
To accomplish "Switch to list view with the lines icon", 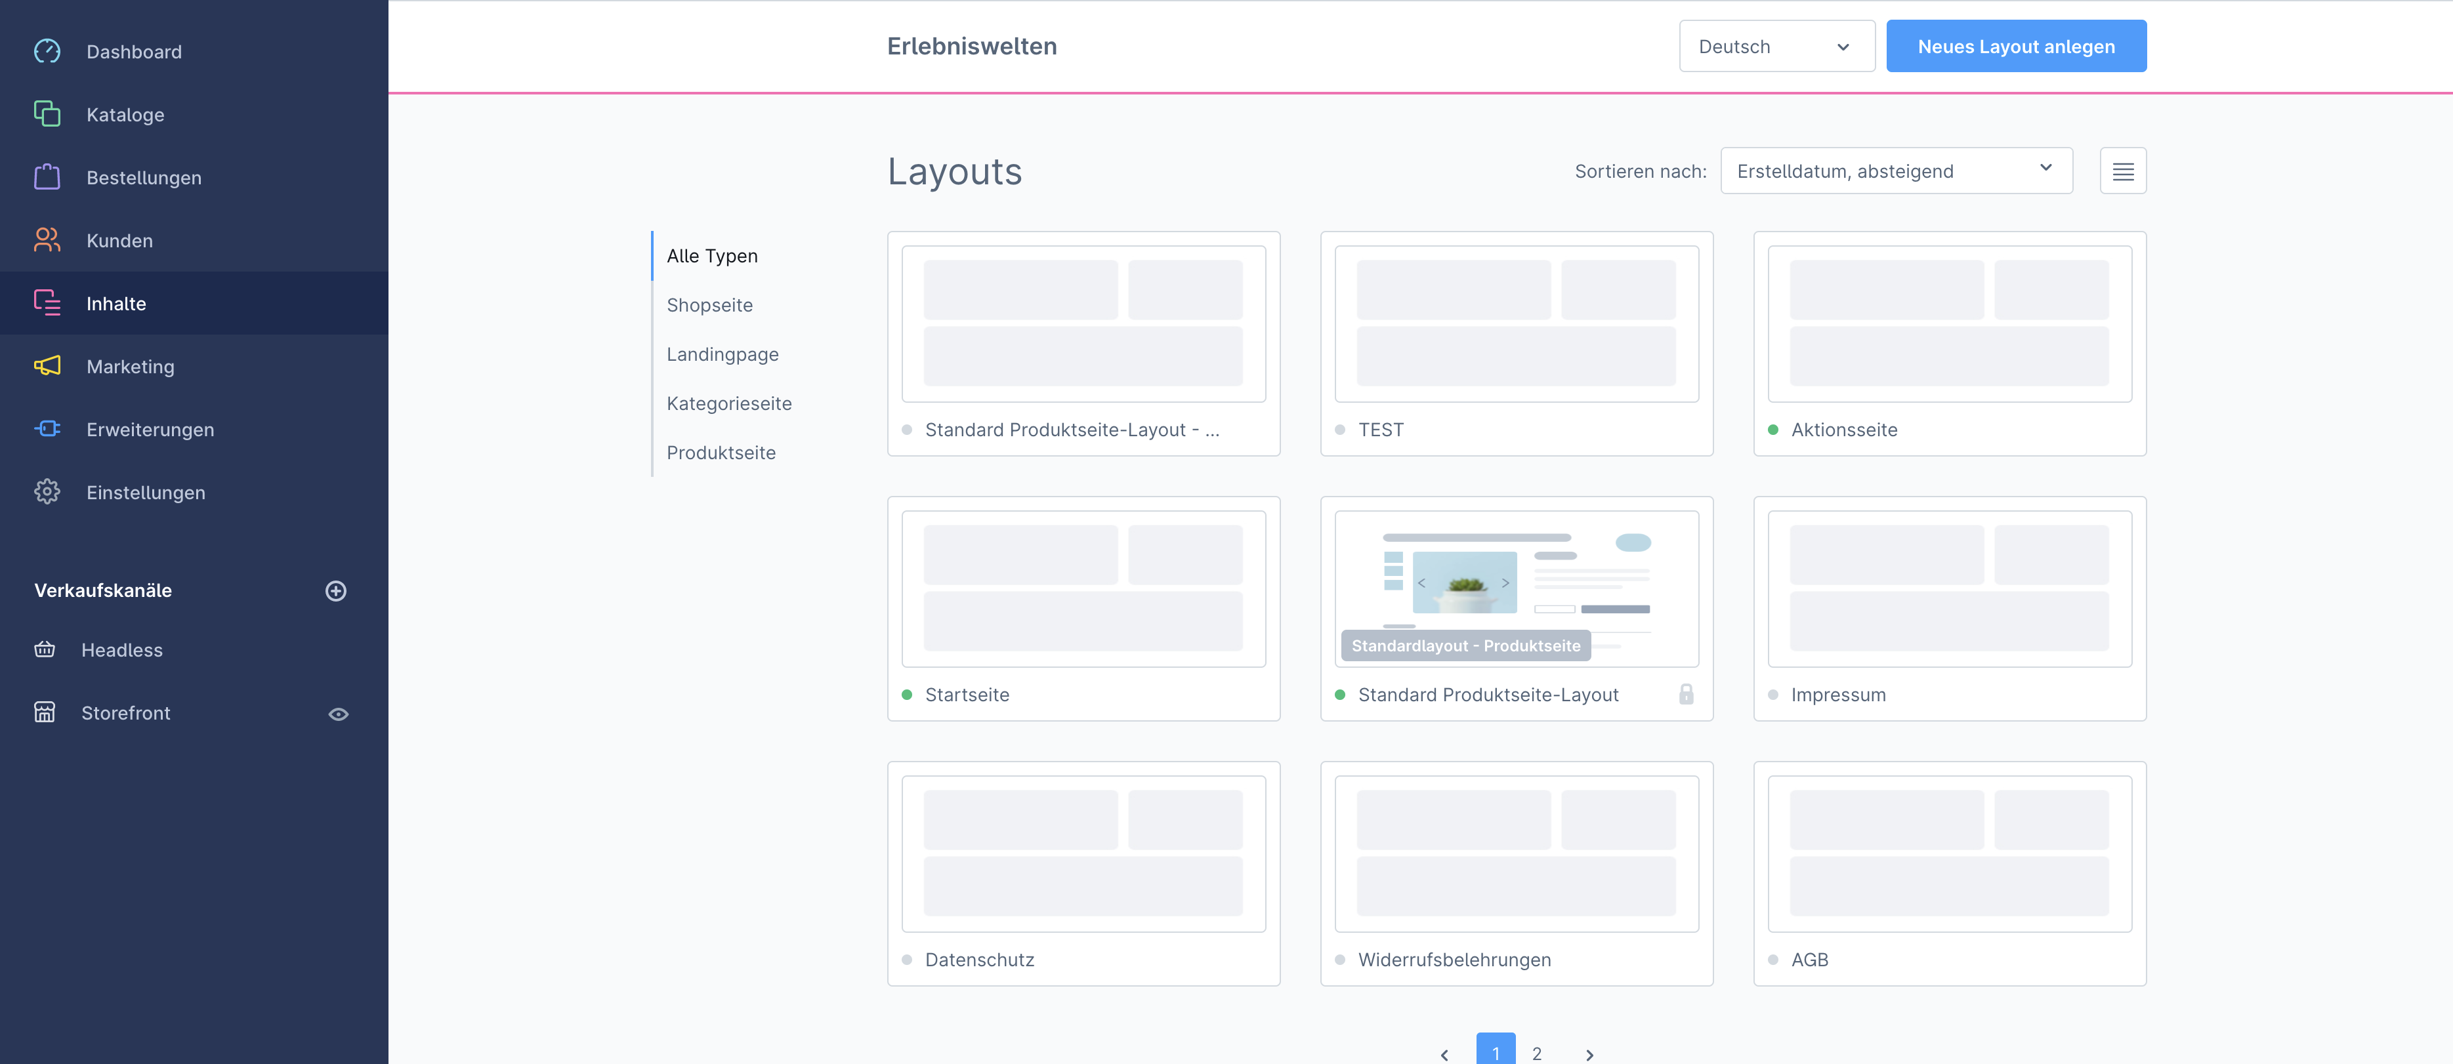I will click(x=2122, y=171).
